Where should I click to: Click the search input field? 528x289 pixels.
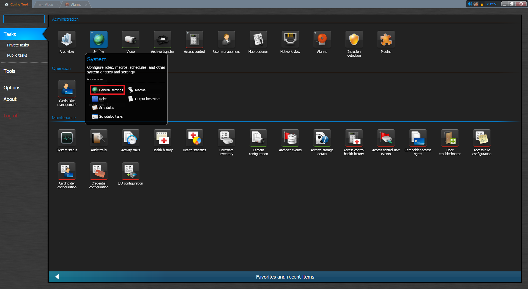(24, 19)
